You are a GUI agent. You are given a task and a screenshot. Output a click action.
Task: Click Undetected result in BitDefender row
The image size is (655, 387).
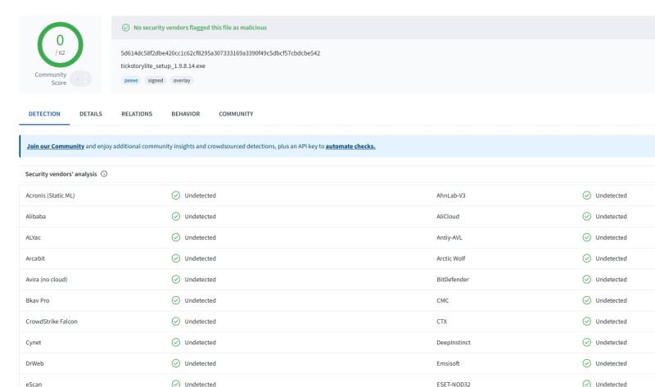point(611,279)
